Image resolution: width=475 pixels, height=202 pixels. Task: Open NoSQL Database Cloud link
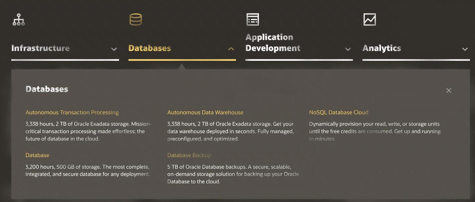point(339,112)
